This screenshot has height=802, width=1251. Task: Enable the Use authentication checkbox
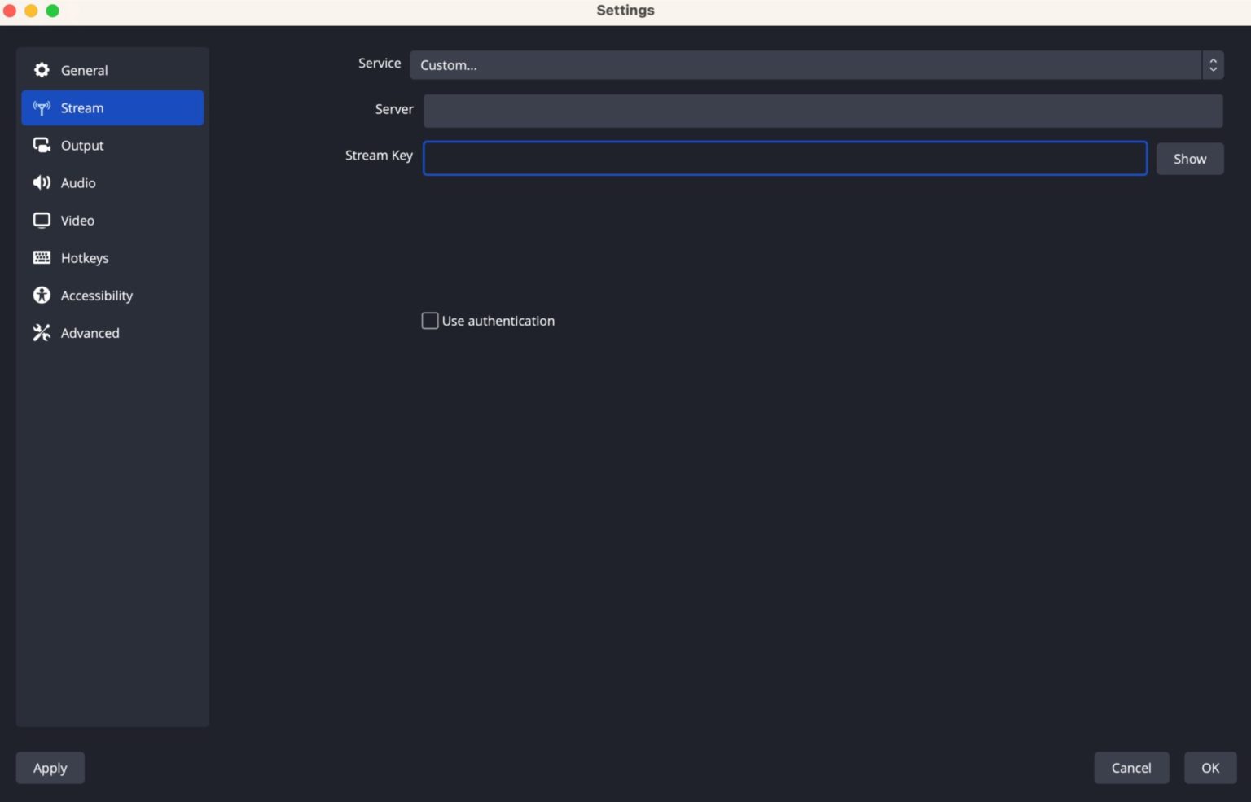(x=430, y=320)
